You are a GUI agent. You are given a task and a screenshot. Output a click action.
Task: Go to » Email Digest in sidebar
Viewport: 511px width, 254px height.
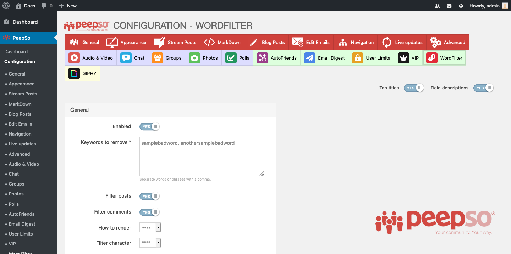[x=20, y=224]
